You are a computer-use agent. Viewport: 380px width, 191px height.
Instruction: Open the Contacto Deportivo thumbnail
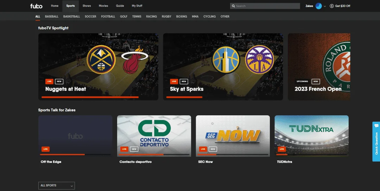tap(154, 136)
